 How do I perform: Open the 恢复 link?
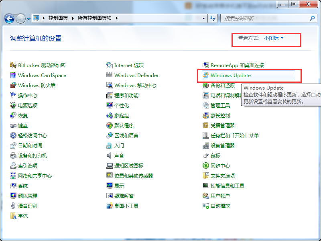(23, 115)
